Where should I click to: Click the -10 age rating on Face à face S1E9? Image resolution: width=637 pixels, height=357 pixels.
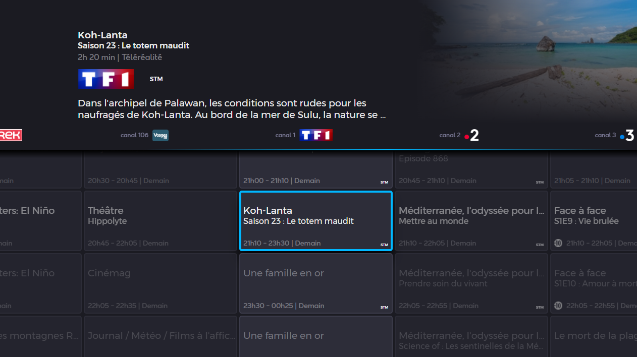coord(558,243)
